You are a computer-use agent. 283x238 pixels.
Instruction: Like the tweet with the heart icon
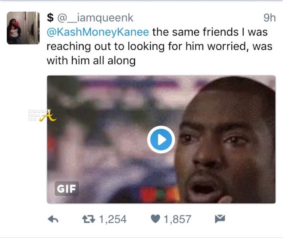(155, 219)
